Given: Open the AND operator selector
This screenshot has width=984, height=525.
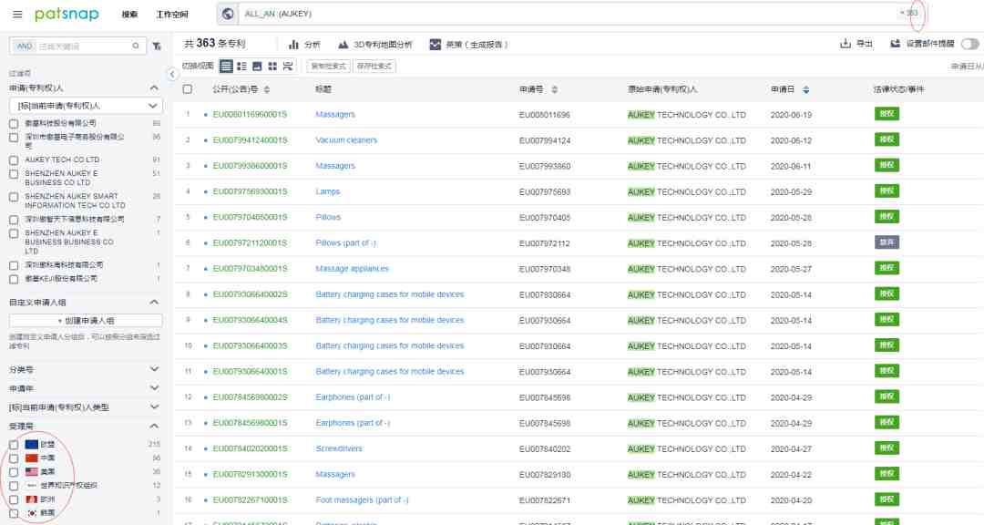Looking at the screenshot, I should 25,46.
